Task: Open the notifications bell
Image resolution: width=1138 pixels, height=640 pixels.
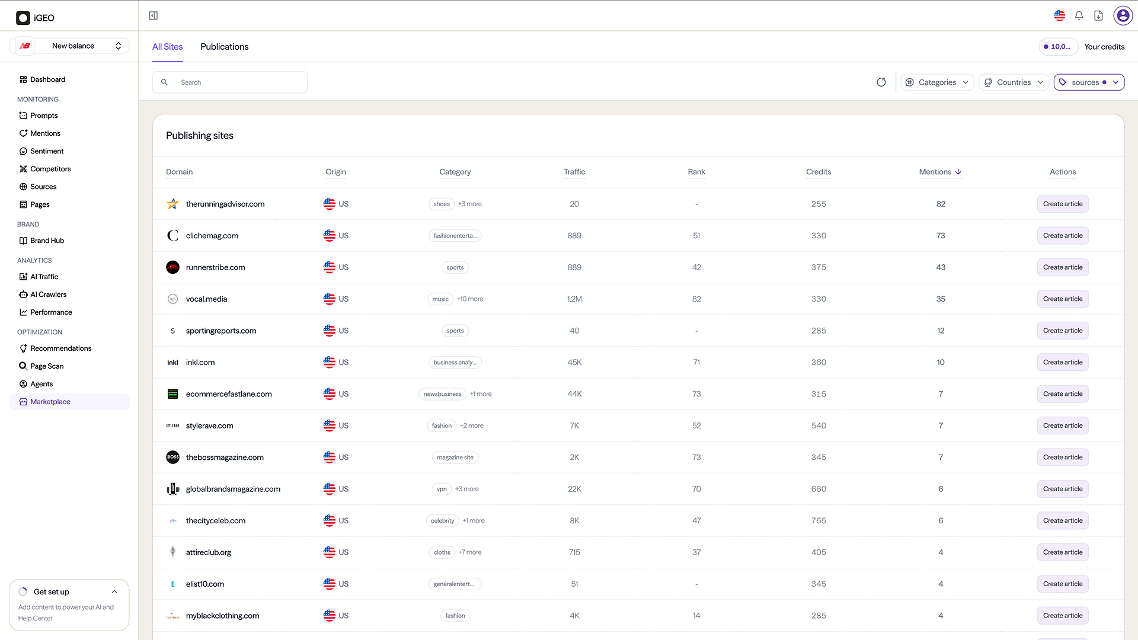Action: point(1079,16)
